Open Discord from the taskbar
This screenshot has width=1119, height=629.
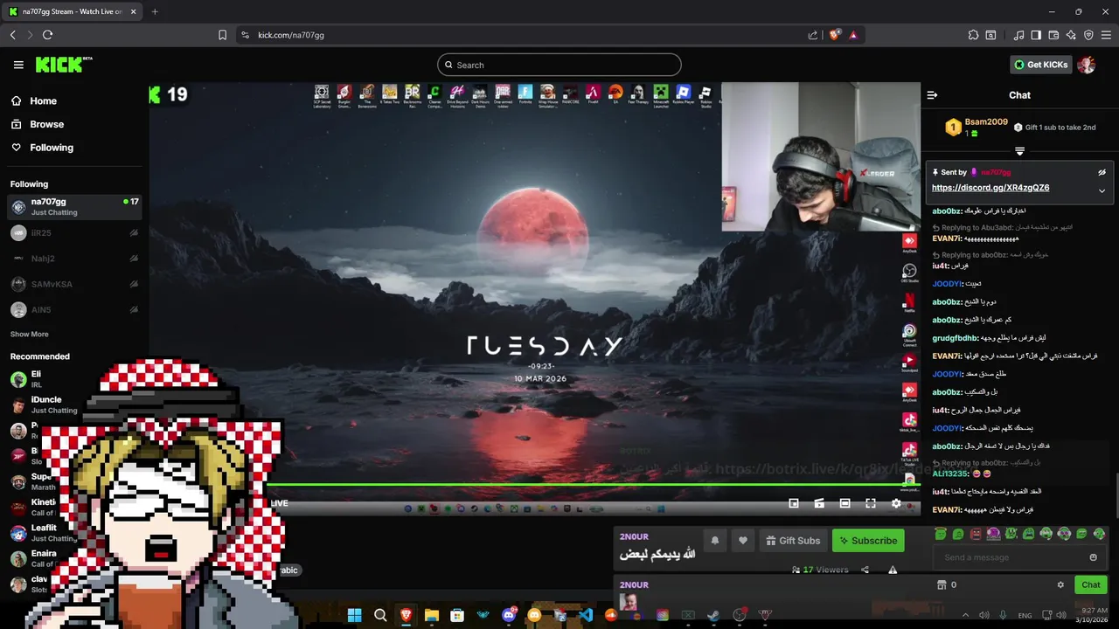(x=509, y=615)
